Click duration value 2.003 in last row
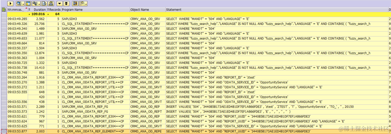Screen dimensions: 391x134 pyautogui.click(x=40, y=131)
